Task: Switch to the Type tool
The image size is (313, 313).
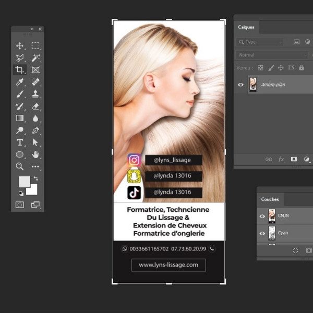Action: pyautogui.click(x=20, y=142)
